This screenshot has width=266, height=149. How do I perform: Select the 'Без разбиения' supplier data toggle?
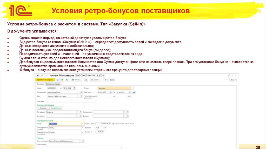pyautogui.click(x=56, y=108)
